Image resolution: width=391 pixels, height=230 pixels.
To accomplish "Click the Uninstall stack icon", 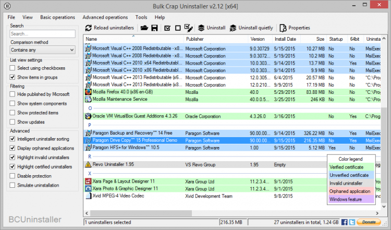I will point(201,28).
